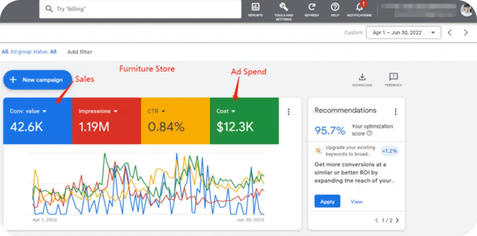Click the search field with Try billing
This screenshot has width=477, height=236.
140,9
